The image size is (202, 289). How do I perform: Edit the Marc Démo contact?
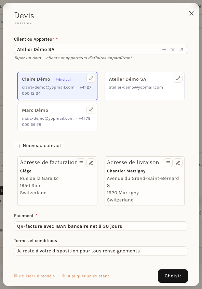(91, 109)
